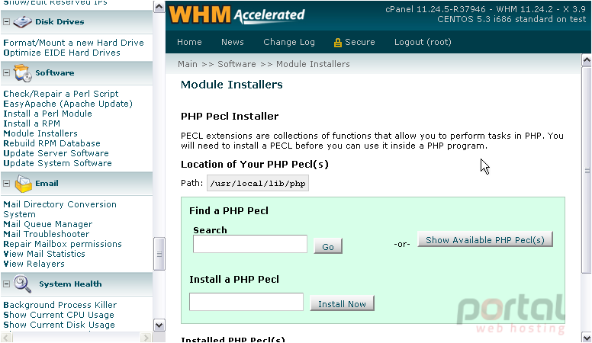Click the Email envelope section icon
This screenshot has height=343, width=592.
(23, 184)
